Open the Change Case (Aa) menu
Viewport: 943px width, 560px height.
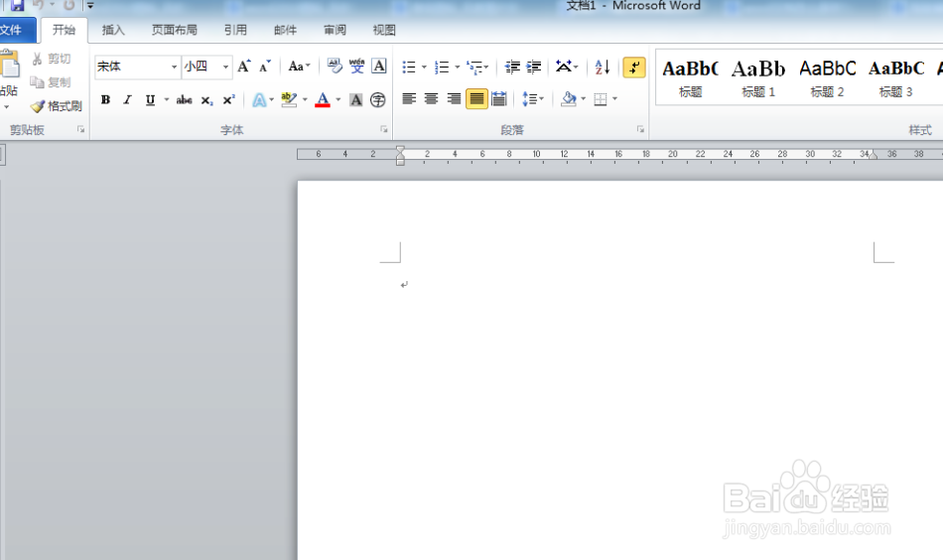299,67
